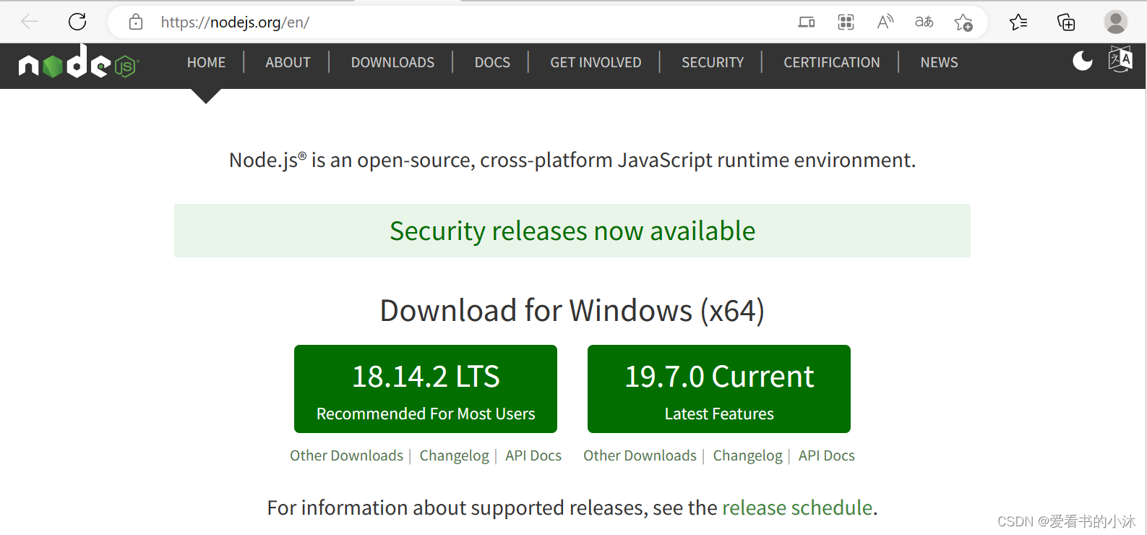
Task: Open Other Downloads under LTS
Action: click(x=347, y=455)
